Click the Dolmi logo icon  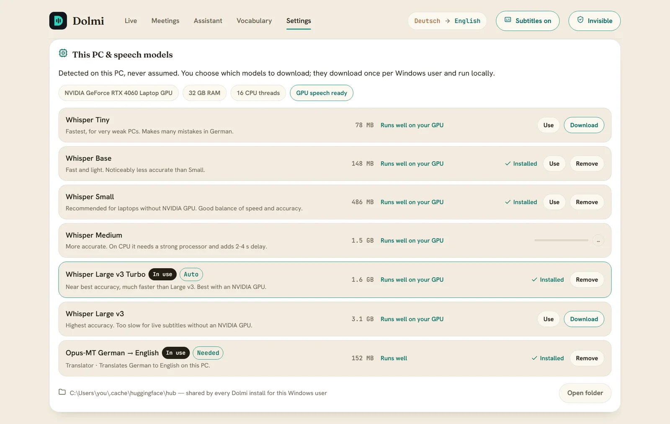pos(58,21)
